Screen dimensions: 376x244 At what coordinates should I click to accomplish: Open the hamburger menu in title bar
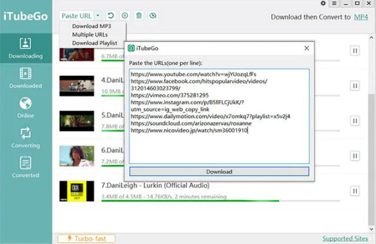coord(334,3)
